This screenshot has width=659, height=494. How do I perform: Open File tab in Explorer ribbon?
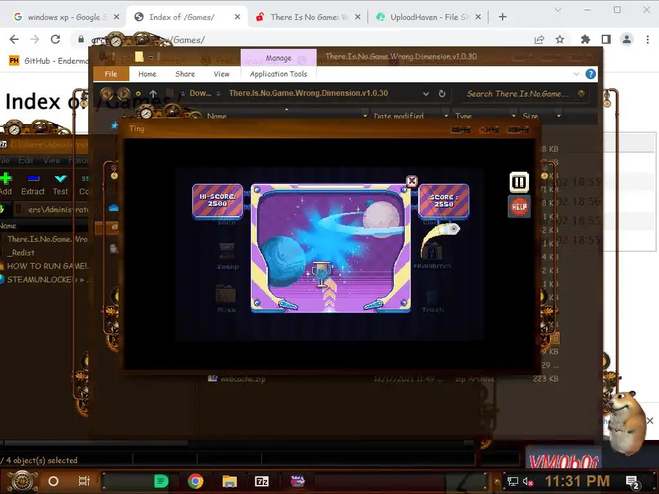111,74
